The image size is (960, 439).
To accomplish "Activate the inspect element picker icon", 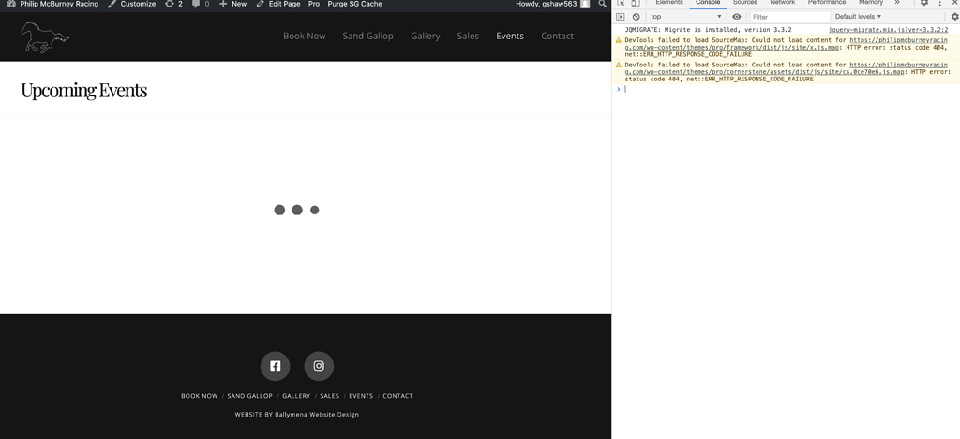I will pos(621,4).
